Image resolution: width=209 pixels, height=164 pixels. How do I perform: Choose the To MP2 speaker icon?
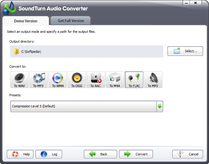pos(153,80)
